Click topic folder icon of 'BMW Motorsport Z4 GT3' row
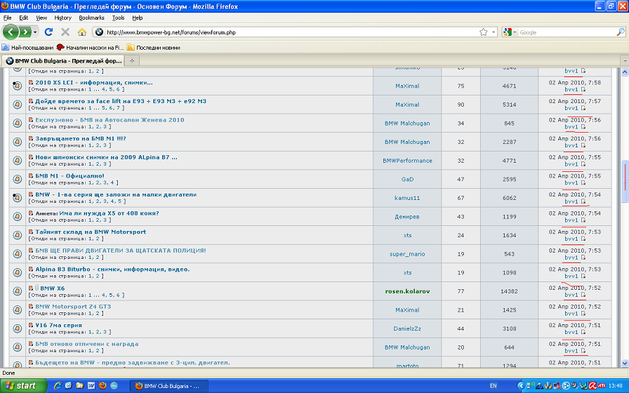This screenshot has width=629, height=393. point(18,309)
